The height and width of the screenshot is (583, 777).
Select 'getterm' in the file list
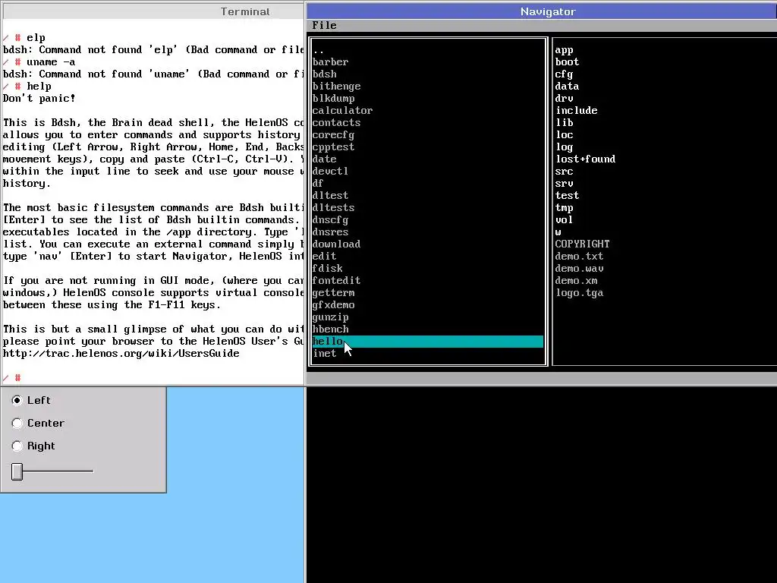334,292
